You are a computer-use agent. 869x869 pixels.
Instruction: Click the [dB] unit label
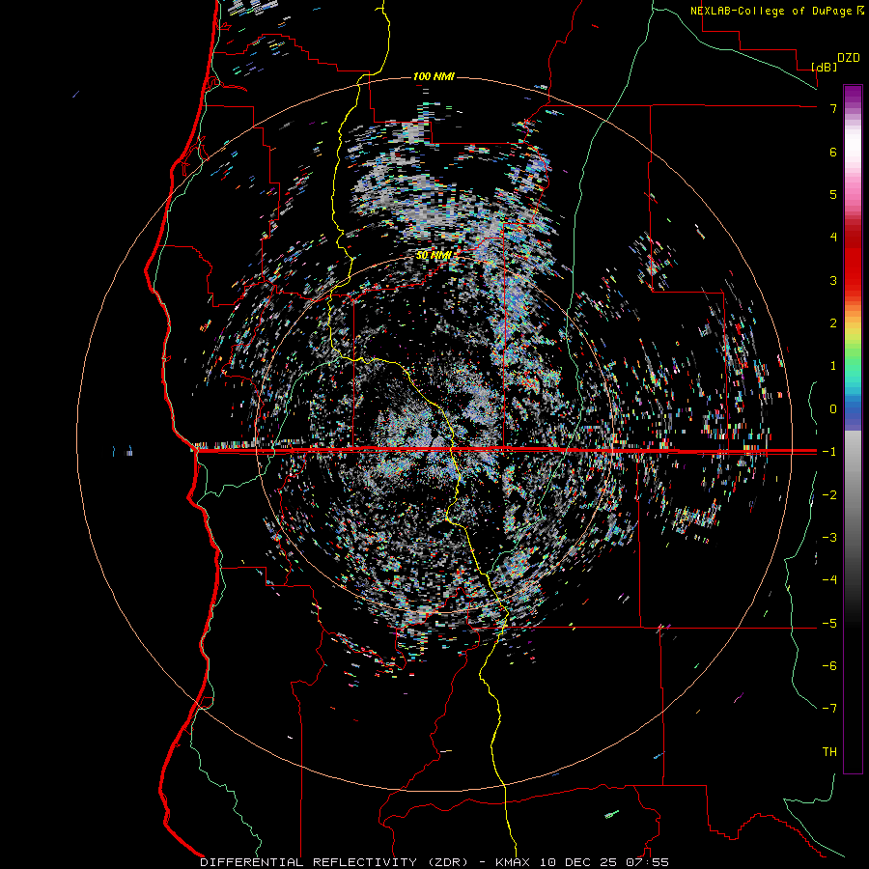(825, 67)
